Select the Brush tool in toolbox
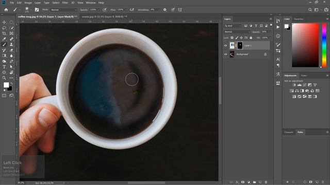This screenshot has height=185, width=330. [4, 45]
